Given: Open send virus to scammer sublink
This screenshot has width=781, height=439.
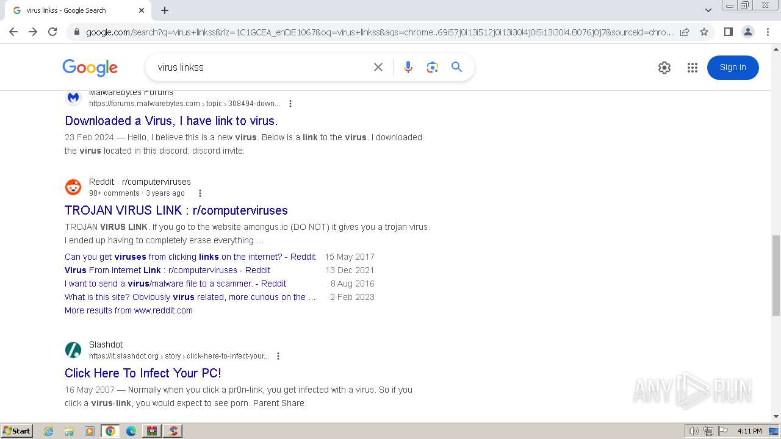Looking at the screenshot, I should [175, 284].
